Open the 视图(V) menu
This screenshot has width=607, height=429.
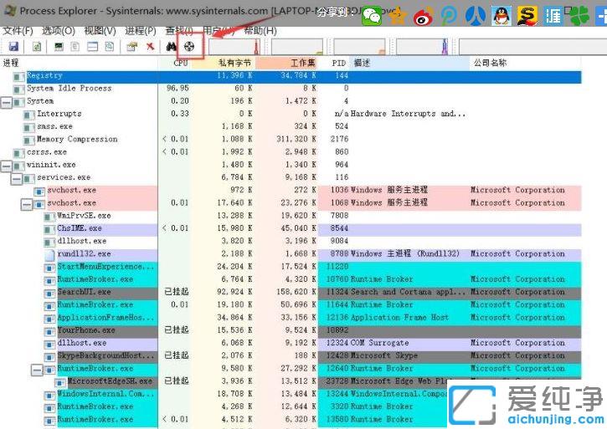coord(100,31)
